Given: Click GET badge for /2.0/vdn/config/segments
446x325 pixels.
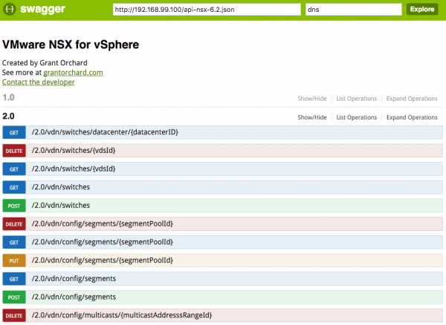Looking at the screenshot, I should 14,279.
